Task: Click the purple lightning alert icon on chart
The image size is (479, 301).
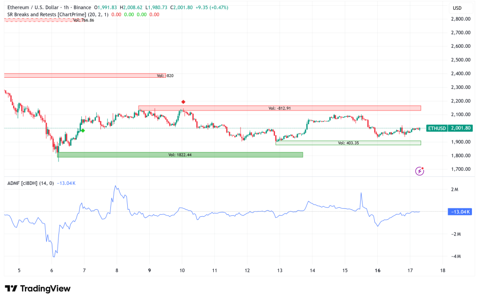Action: click(x=419, y=171)
